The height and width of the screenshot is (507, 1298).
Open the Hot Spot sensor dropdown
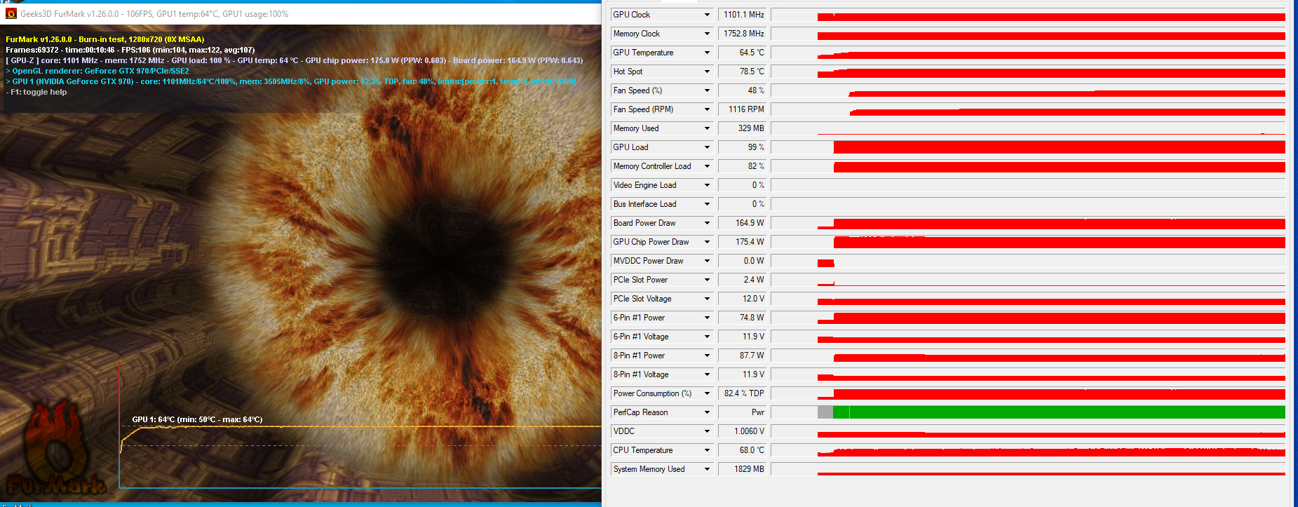coord(707,72)
